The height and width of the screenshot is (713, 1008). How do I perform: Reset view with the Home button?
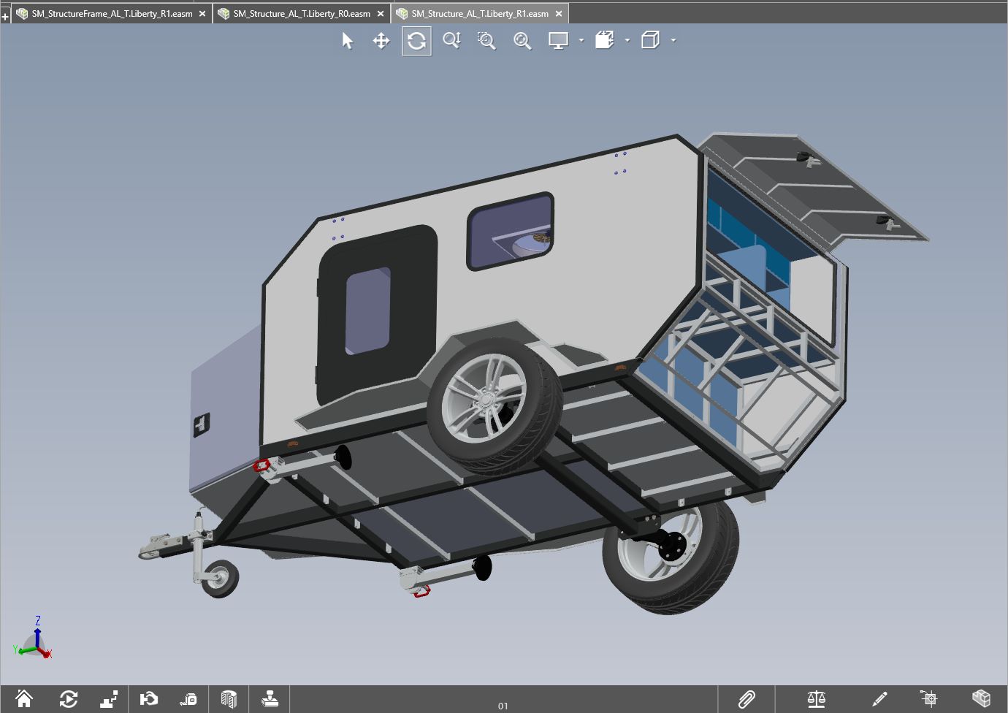24,699
